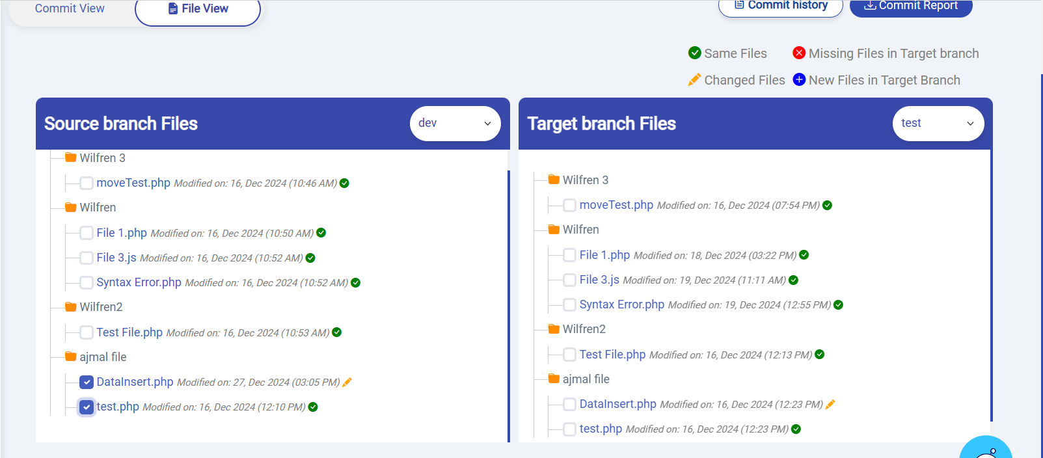Select the File View tab
1043x458 pixels.
198,9
